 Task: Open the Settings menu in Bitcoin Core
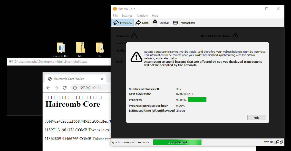(x=127, y=16)
